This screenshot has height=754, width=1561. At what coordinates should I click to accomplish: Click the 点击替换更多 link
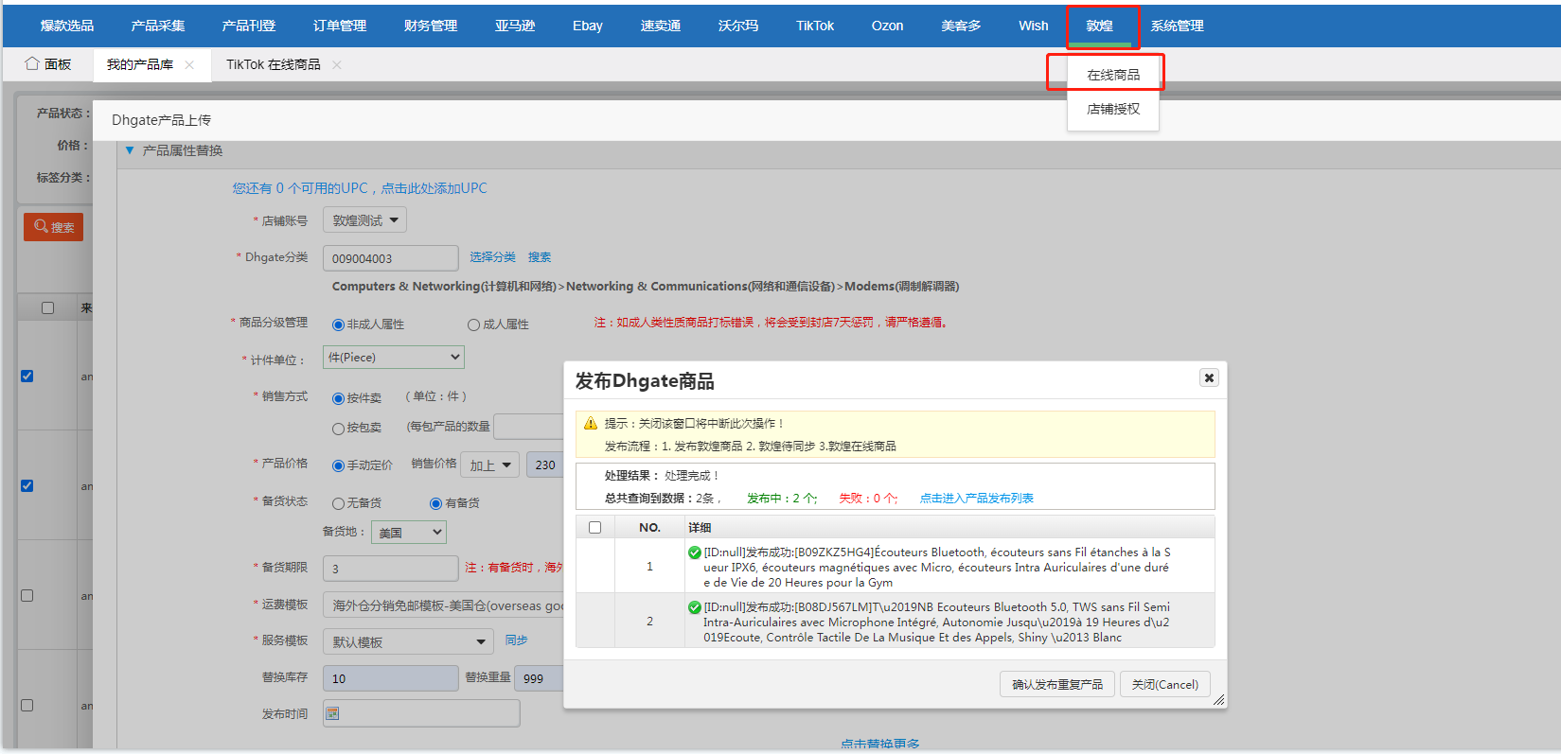(880, 745)
